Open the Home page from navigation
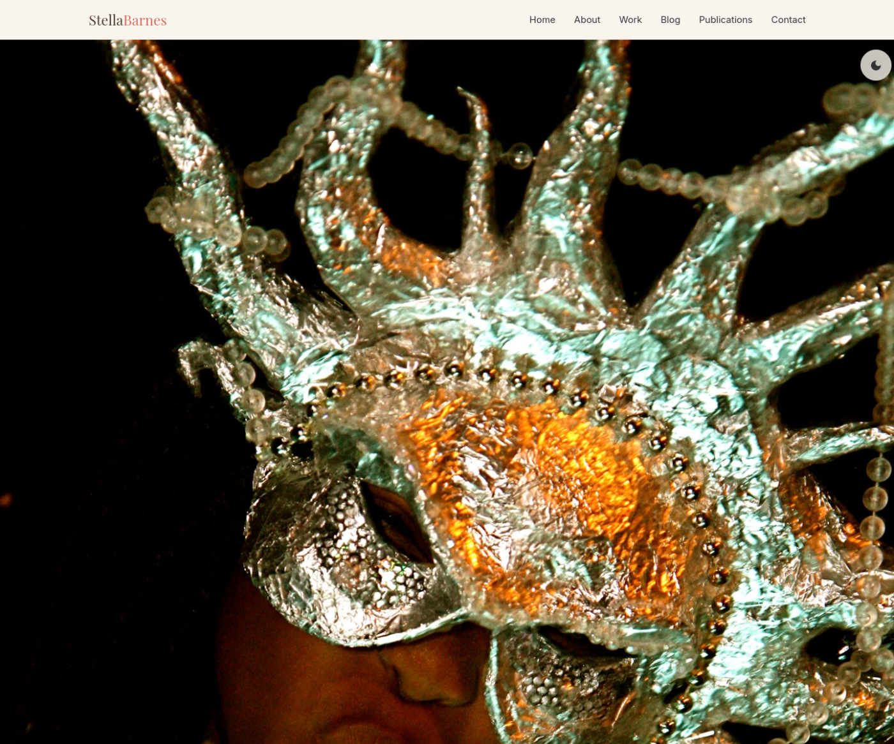This screenshot has width=894, height=744. (x=542, y=20)
